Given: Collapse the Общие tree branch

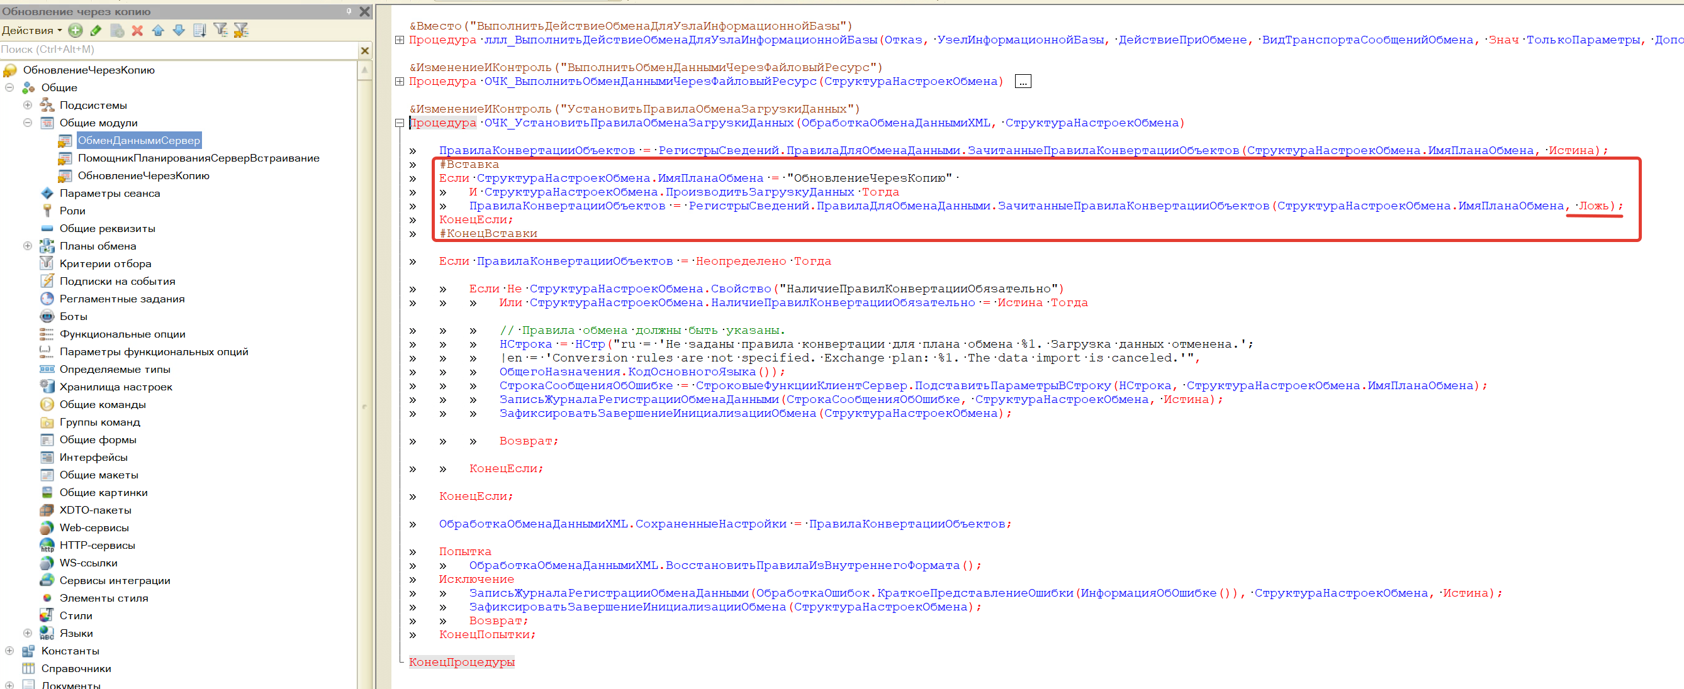Looking at the screenshot, I should tap(9, 87).
